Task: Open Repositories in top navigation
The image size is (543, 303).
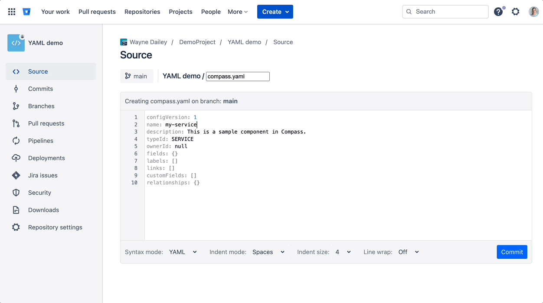Action: [x=142, y=12]
